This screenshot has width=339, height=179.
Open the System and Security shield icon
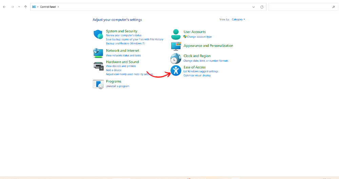click(98, 34)
